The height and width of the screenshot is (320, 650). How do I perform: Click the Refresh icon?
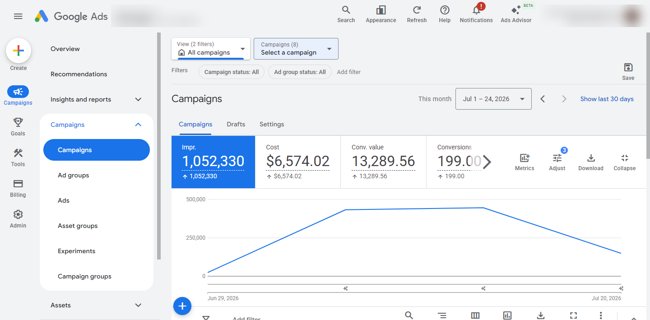417,14
